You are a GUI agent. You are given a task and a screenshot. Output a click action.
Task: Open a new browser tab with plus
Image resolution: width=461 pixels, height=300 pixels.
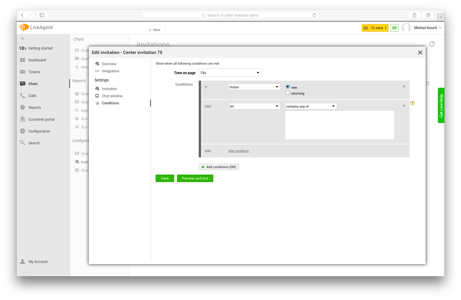pyautogui.click(x=441, y=17)
